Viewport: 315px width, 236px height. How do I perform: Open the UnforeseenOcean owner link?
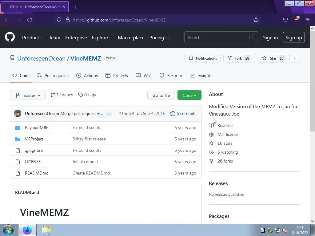point(42,58)
